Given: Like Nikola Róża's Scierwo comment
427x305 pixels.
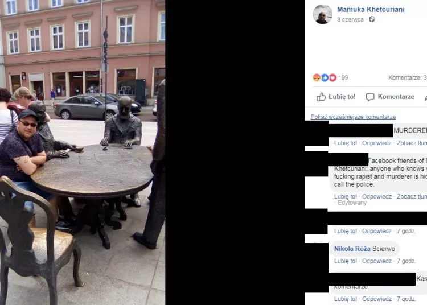Looking at the screenshot, I should point(346,261).
